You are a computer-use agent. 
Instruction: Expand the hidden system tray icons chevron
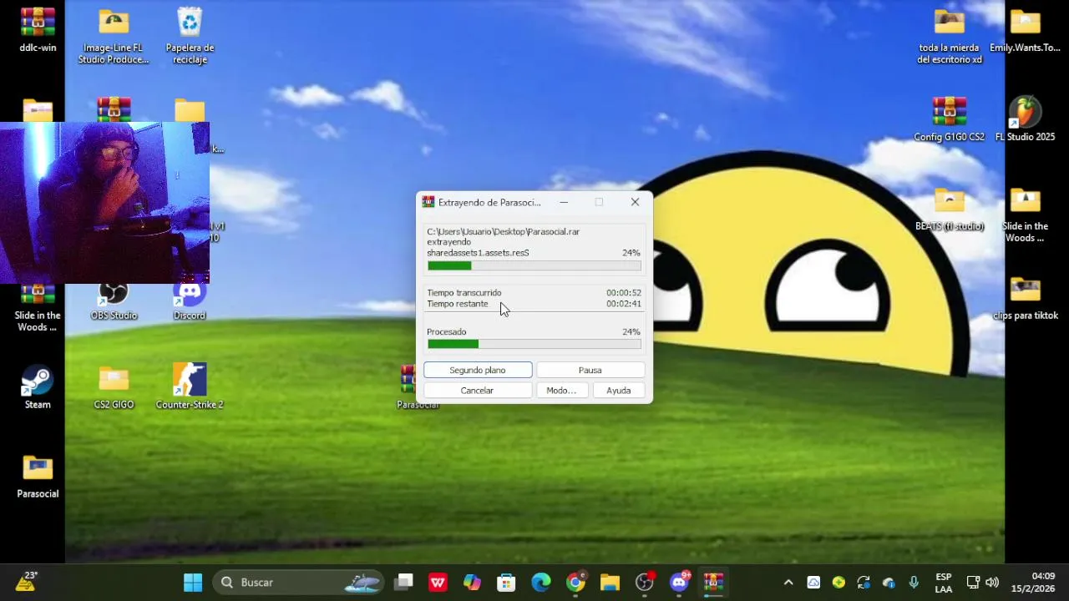click(788, 583)
